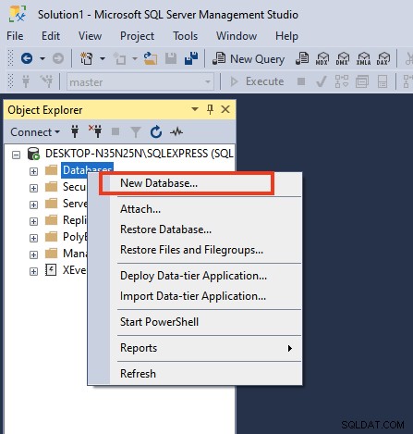Collapse the DESKTOP-N35N25N\SQLEXPRESS server node
The height and width of the screenshot is (434, 413).
pyautogui.click(x=16, y=155)
